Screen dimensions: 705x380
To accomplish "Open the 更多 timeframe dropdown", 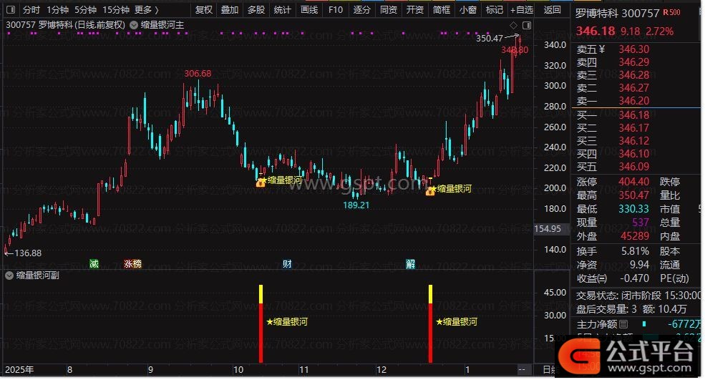I will [x=147, y=9].
